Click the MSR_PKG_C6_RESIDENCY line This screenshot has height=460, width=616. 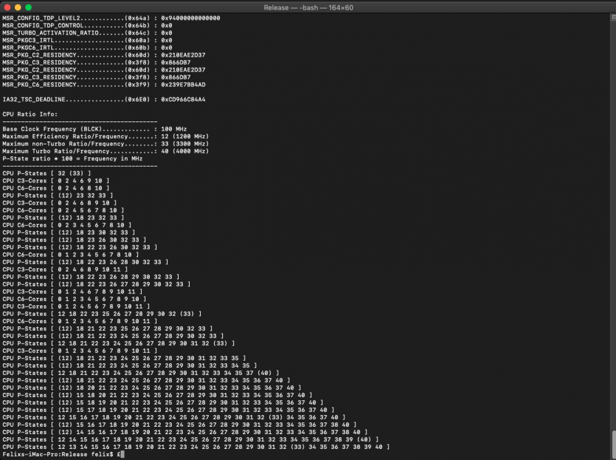point(103,85)
